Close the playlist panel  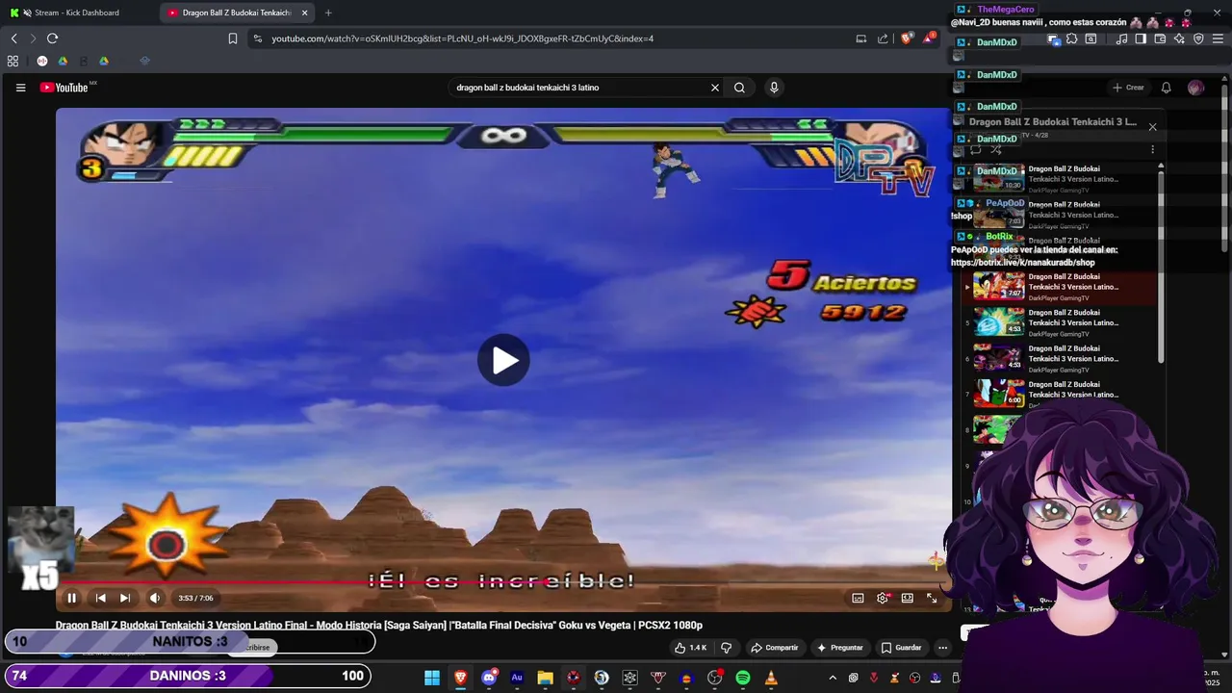tap(1152, 127)
